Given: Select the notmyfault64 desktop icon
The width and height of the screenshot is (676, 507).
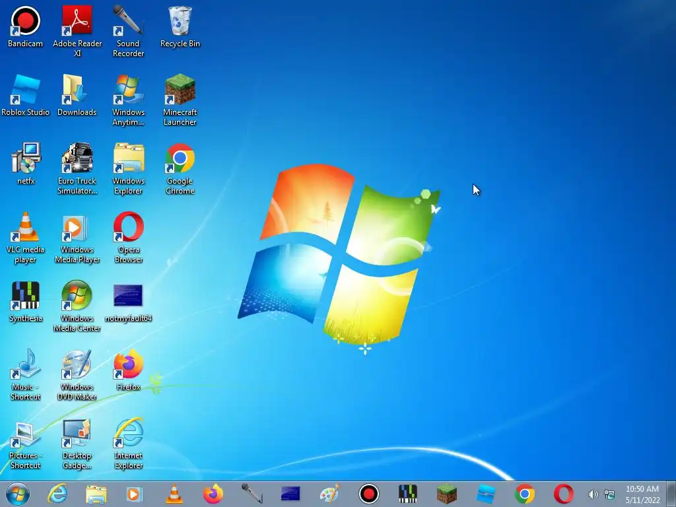Looking at the screenshot, I should pyautogui.click(x=129, y=302).
